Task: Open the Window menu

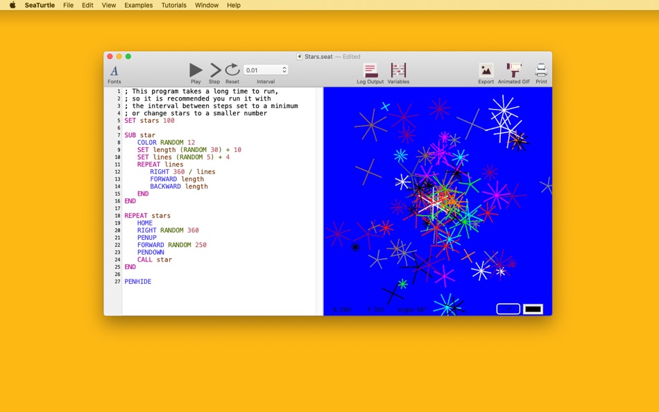Action: coord(206,5)
